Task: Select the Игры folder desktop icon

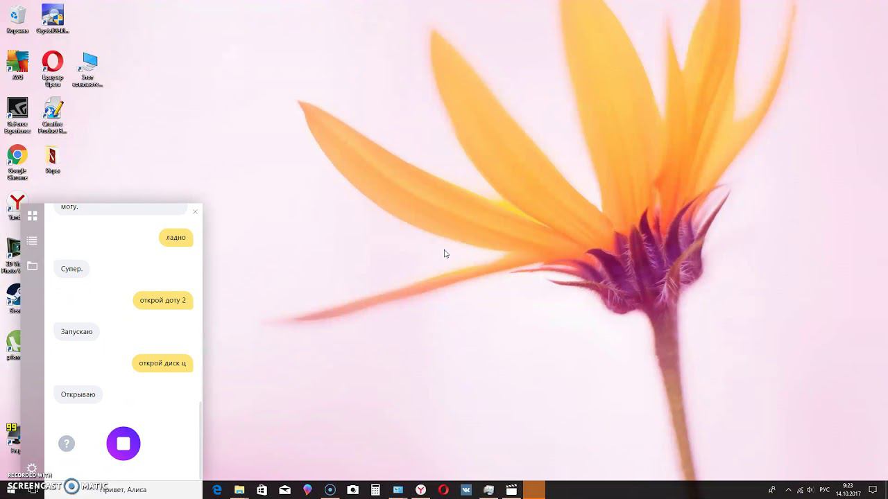Action: click(x=53, y=160)
